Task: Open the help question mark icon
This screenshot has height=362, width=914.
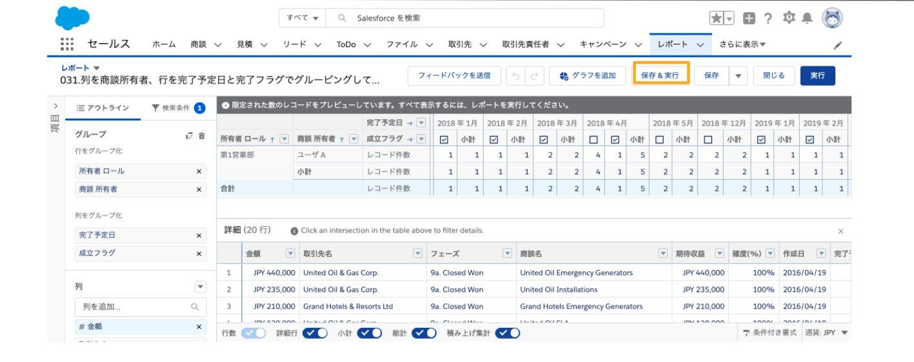Action: [768, 19]
